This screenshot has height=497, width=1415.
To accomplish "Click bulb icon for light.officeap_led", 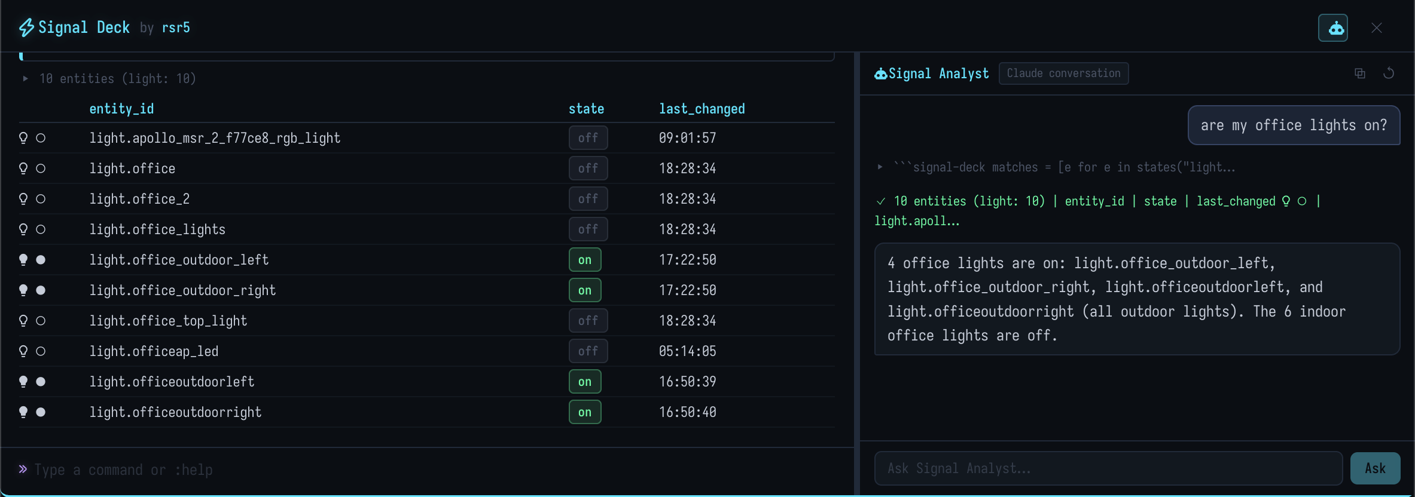I will pos(23,351).
